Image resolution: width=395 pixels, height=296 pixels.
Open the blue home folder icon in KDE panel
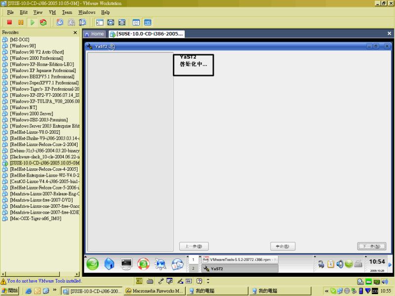tap(109, 264)
